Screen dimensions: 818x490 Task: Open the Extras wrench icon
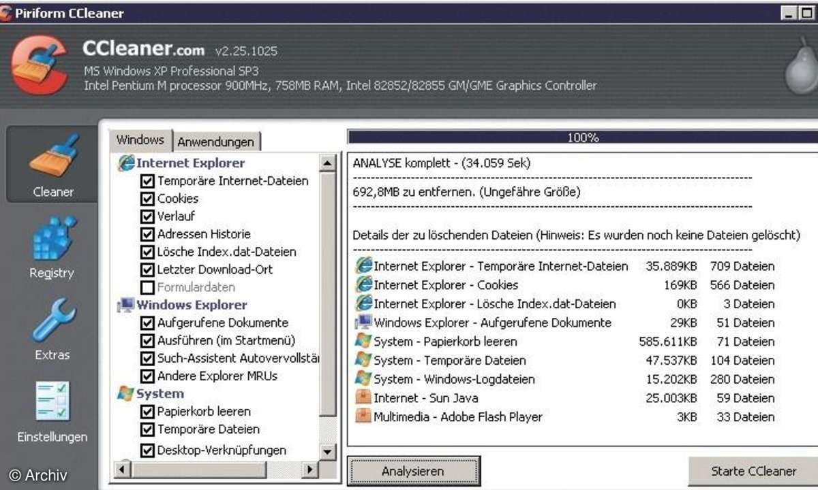[53, 320]
